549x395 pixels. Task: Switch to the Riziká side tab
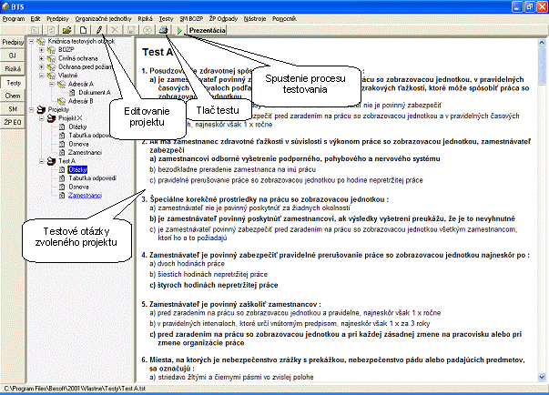click(13, 69)
